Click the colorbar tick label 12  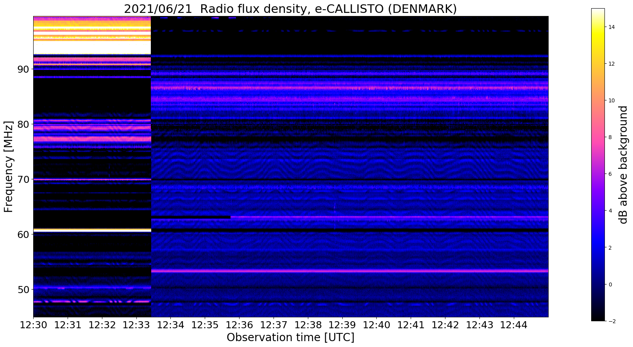612,64
